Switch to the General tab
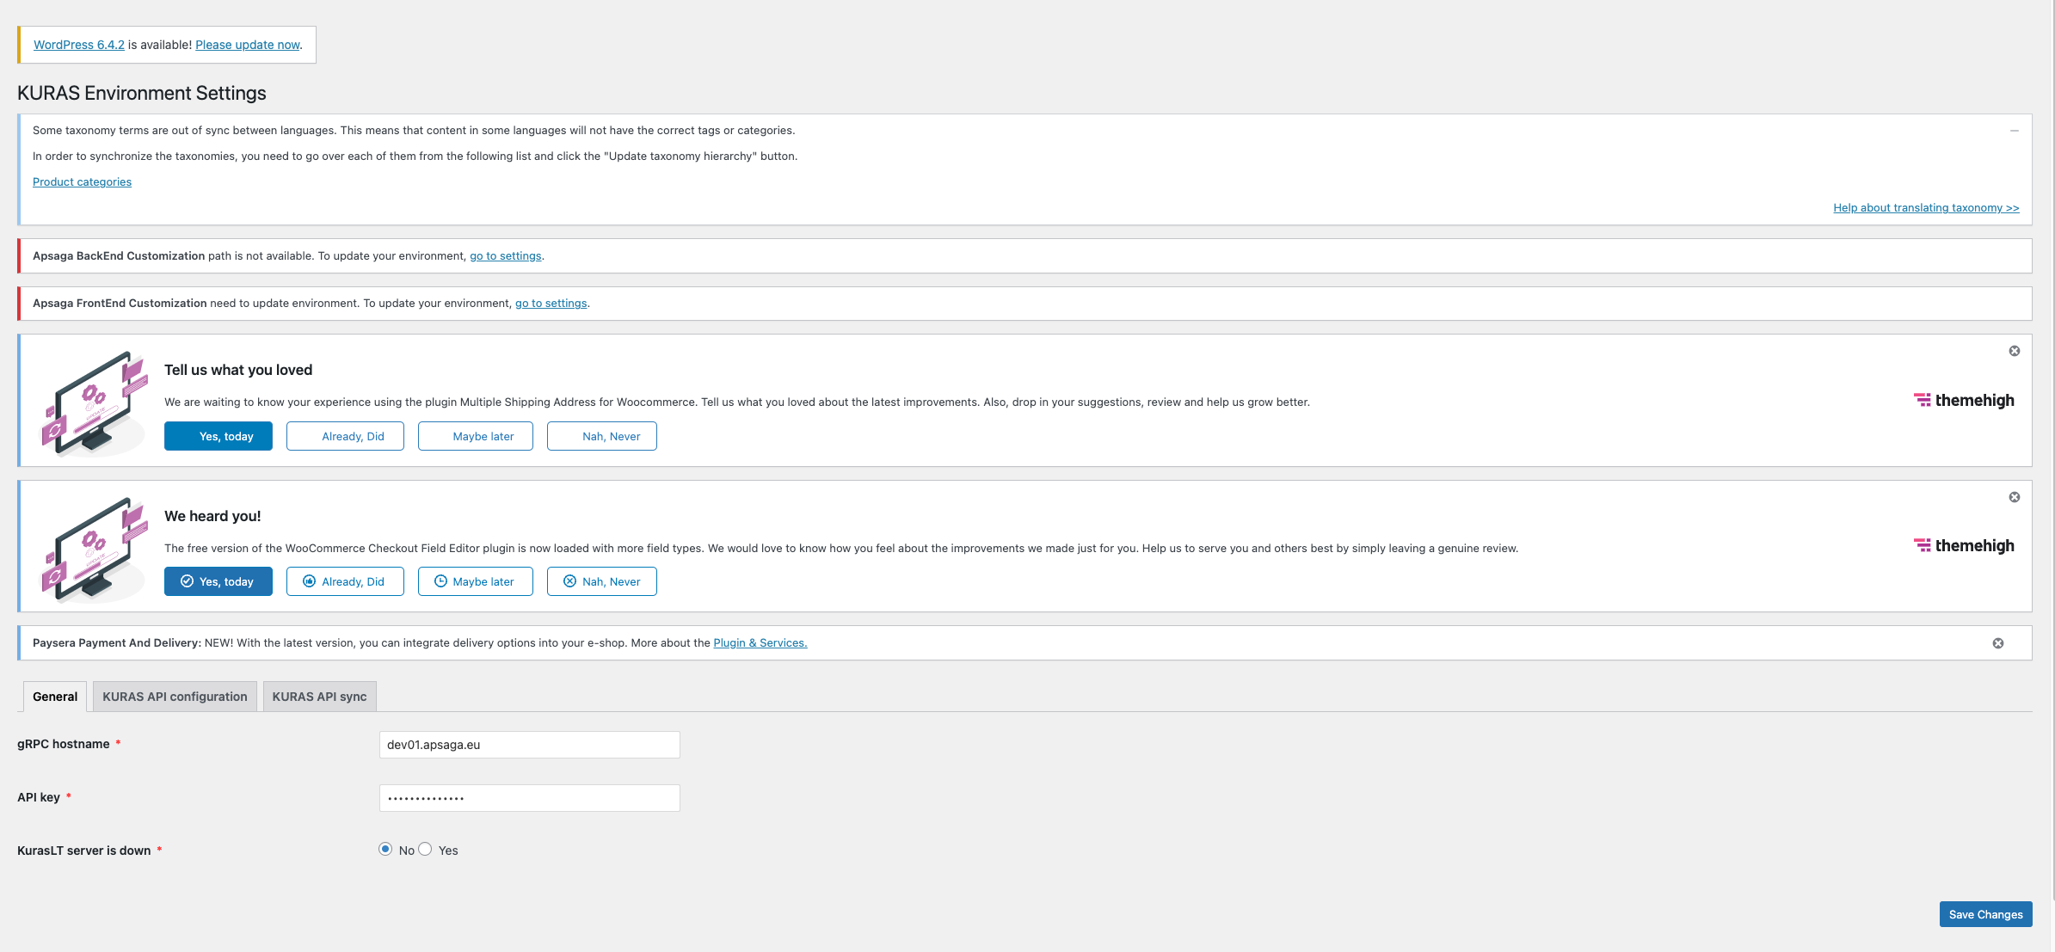Image resolution: width=2055 pixels, height=952 pixels. [x=55, y=697]
